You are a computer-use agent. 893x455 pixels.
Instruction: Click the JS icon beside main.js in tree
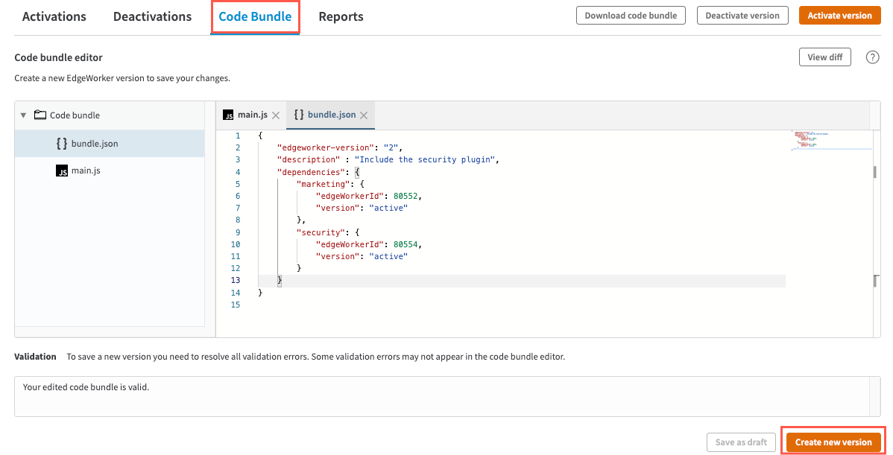click(62, 171)
